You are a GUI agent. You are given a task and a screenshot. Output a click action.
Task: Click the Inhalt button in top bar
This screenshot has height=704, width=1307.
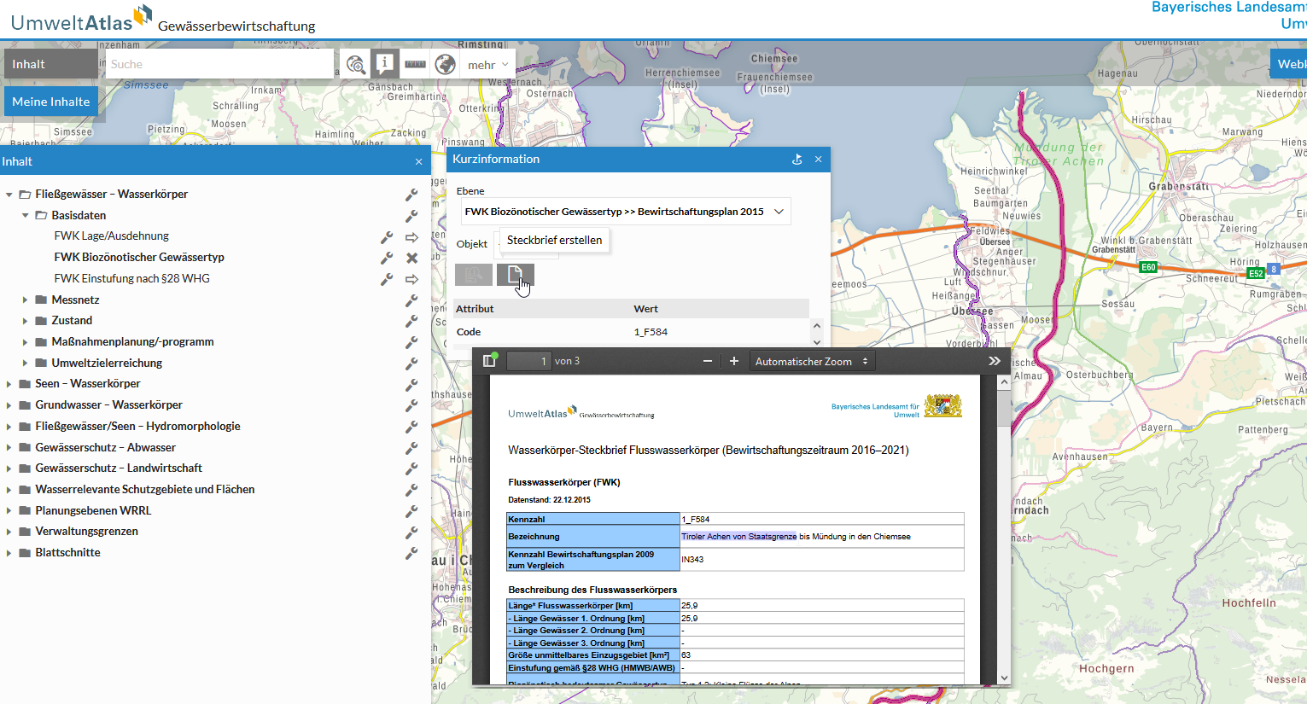coord(50,64)
